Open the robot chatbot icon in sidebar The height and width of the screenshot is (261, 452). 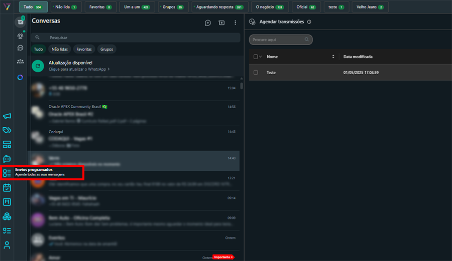click(x=7, y=159)
